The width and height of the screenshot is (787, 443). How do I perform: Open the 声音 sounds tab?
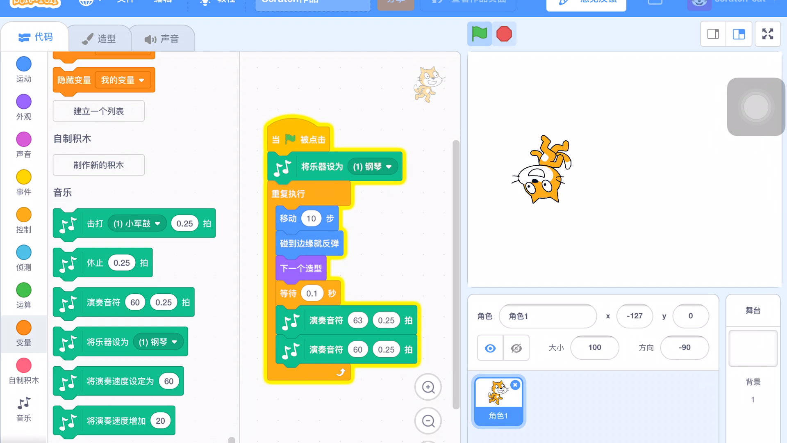(x=162, y=39)
